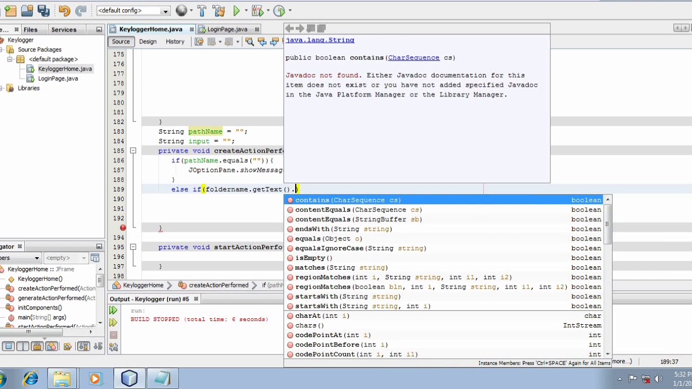Select initComponents() in Navigator
This screenshot has height=389, width=692.
tap(39, 307)
